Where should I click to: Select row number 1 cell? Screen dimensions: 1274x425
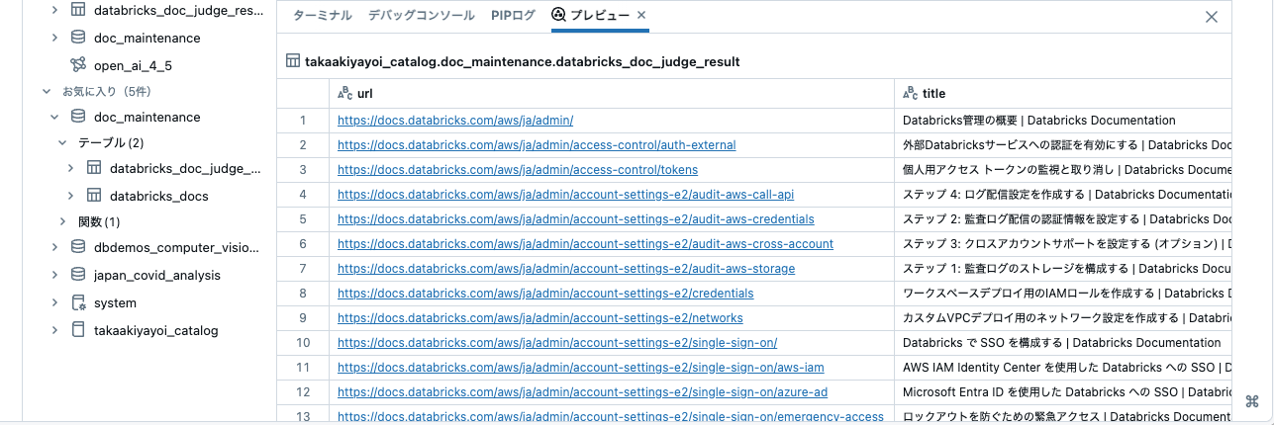(303, 121)
